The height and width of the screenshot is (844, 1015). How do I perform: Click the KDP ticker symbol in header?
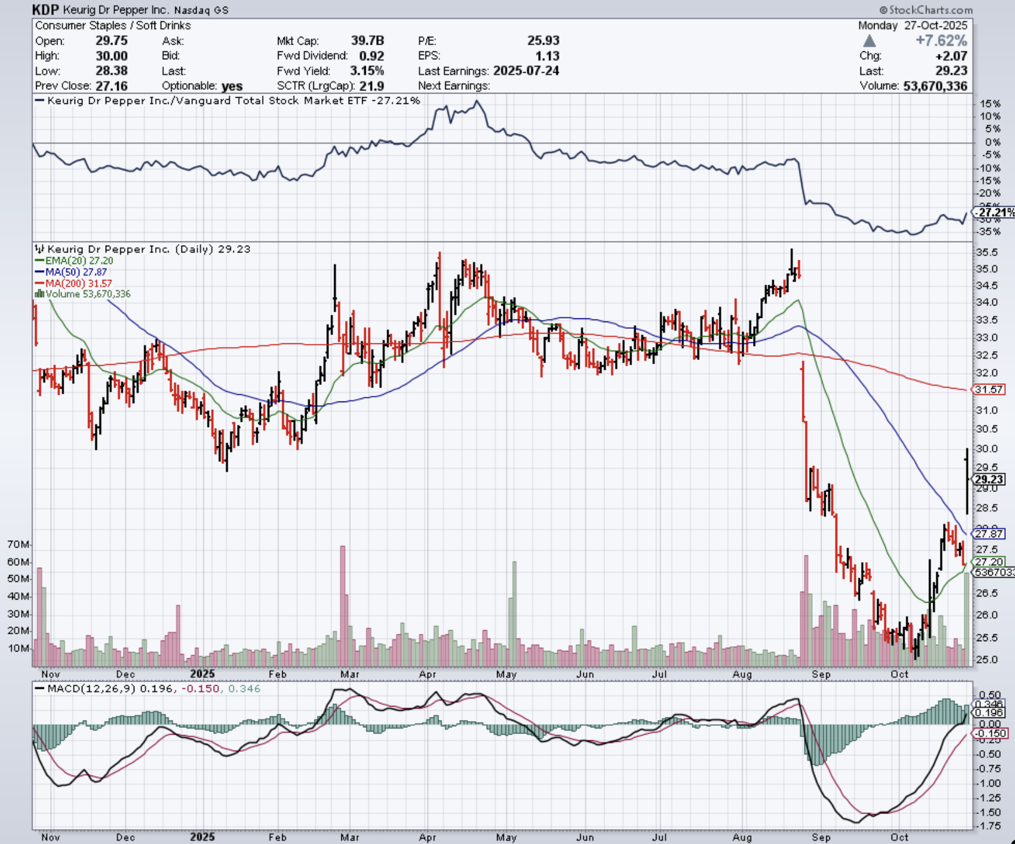coord(46,9)
